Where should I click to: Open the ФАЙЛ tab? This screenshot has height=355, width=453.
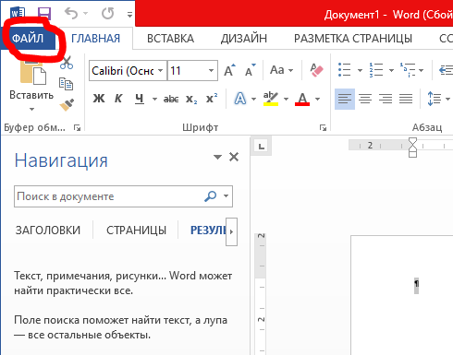click(x=28, y=39)
